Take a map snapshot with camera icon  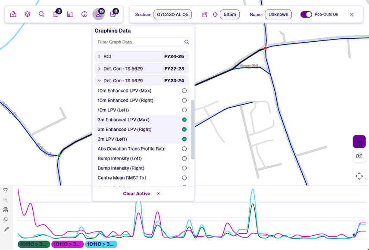pyautogui.click(x=359, y=156)
